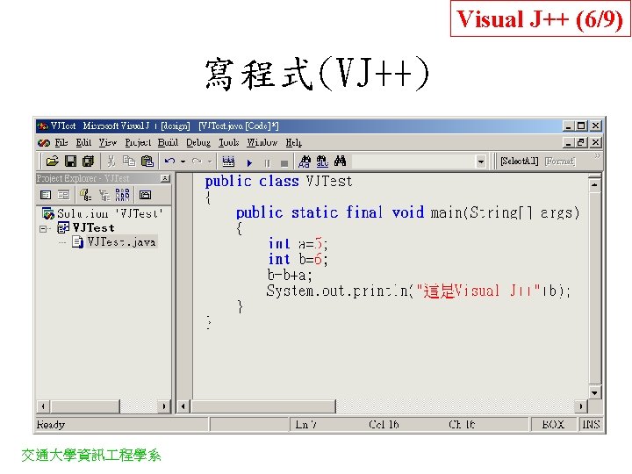Click the code editor horizontal scrollbar thumb
The image size is (632, 474).
click(x=262, y=406)
